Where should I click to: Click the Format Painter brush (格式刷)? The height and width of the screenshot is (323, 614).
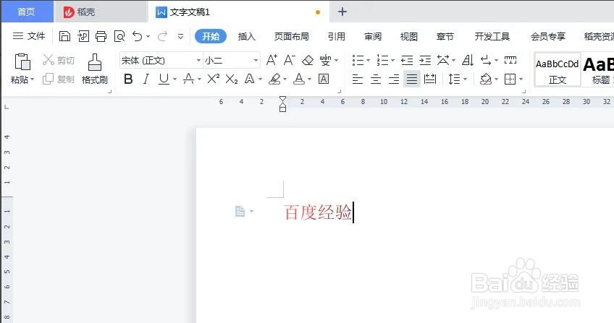click(x=95, y=69)
